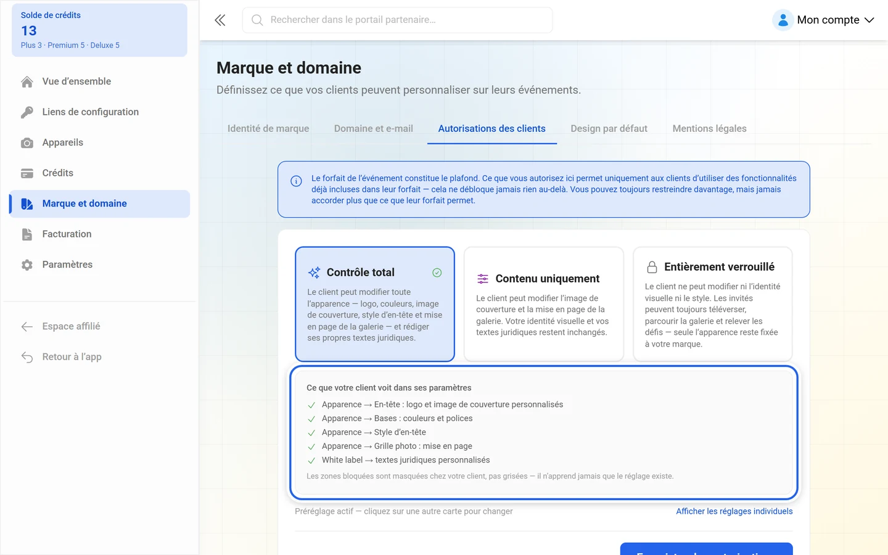Click the green checkmark on Contrôle total

click(437, 273)
